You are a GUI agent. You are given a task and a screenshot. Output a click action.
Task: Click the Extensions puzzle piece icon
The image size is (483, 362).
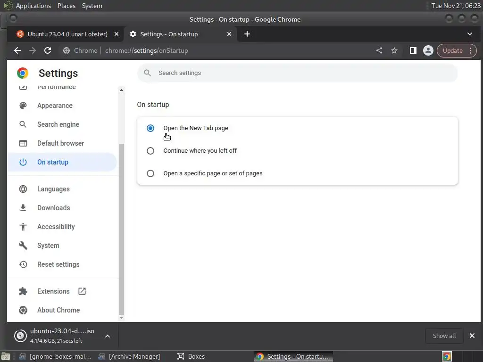[23, 291]
